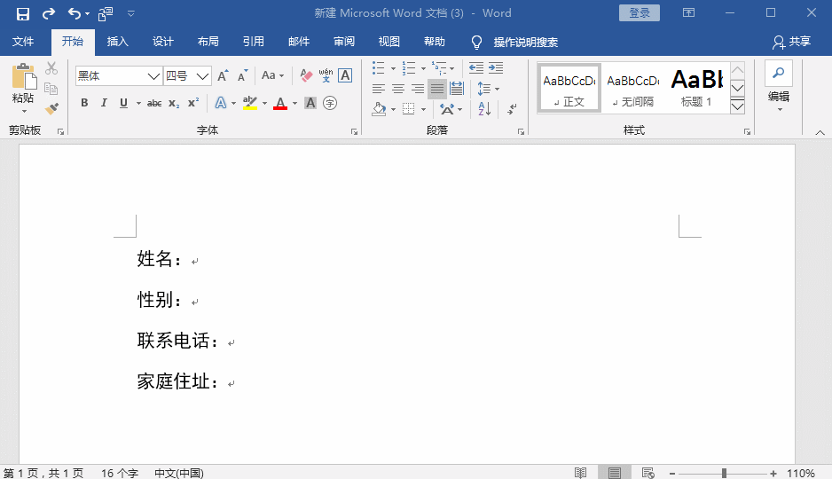Viewport: 832px width, 479px height.
Task: Switch to the 审阅 tab
Action: (344, 42)
